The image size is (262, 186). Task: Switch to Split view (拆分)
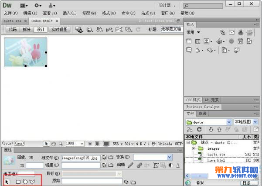click(x=27, y=30)
